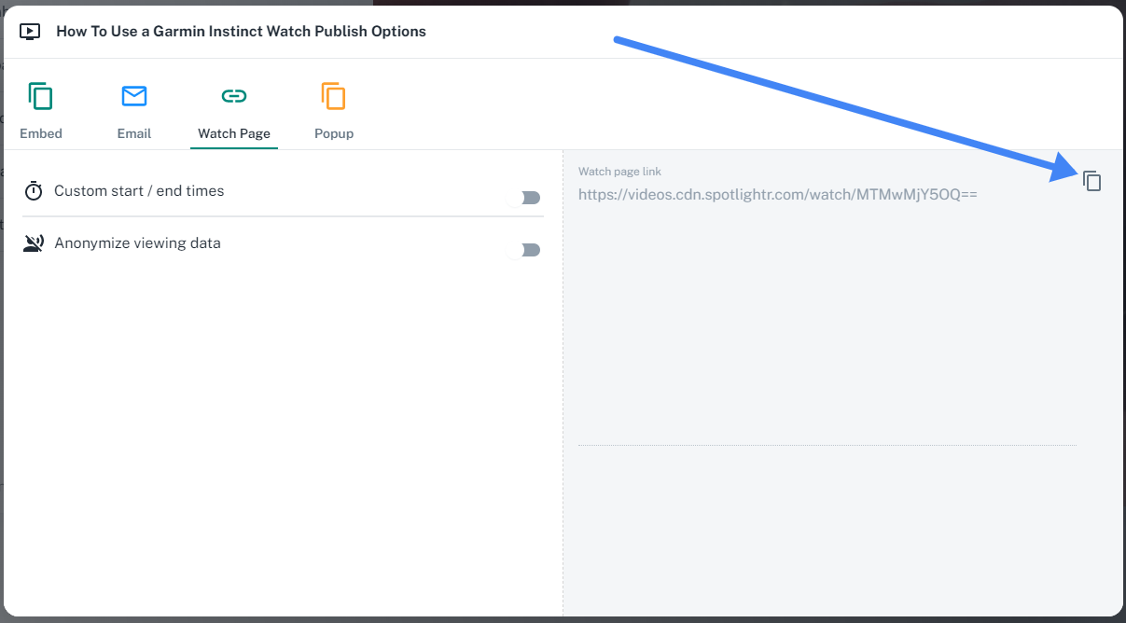1126x623 pixels.
Task: Click the muted megaphone icon next to Anonymize viewing data
Action: 33,242
